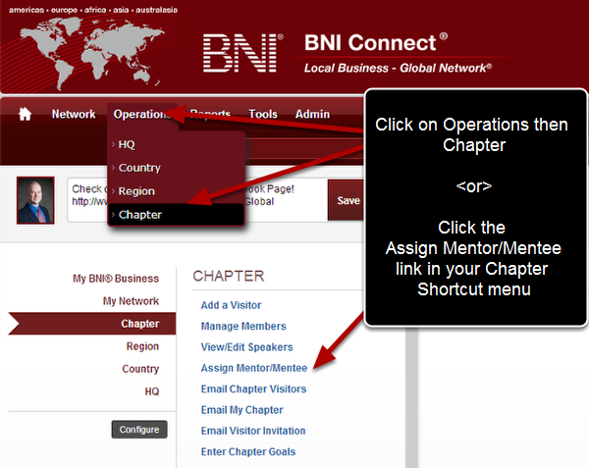Open the Tools menu
This screenshot has height=468, width=589.
click(x=263, y=115)
